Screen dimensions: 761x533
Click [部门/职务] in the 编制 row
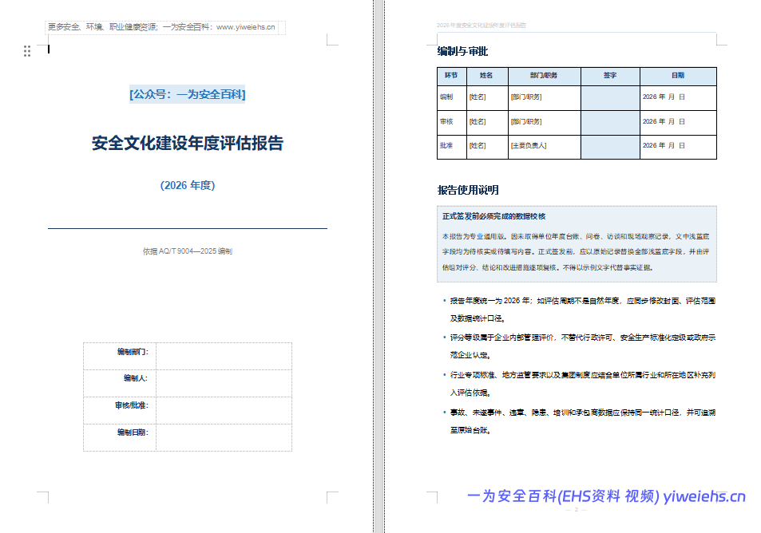click(x=526, y=97)
